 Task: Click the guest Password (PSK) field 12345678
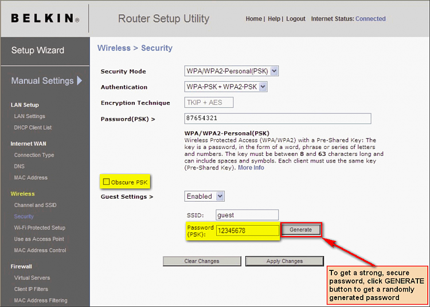click(x=247, y=231)
